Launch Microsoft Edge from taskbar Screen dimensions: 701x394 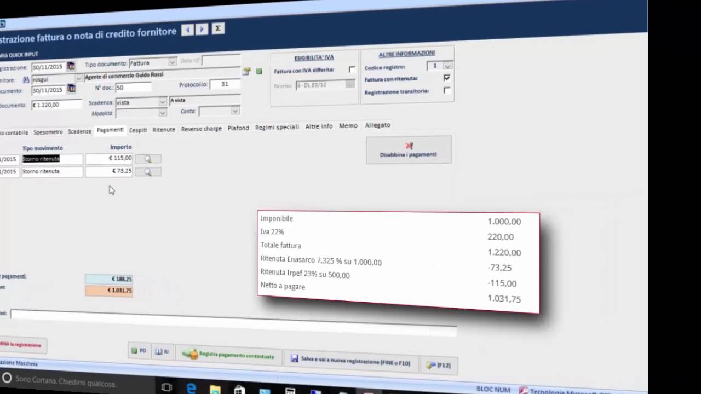click(x=191, y=388)
